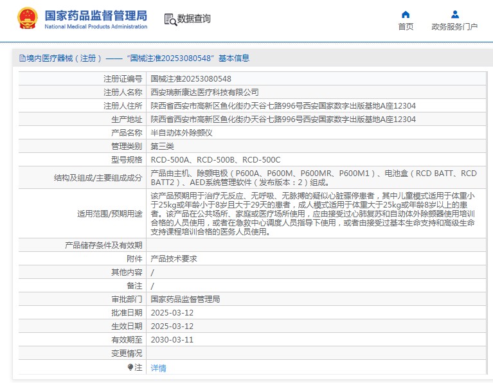Click product name 半自动体外除颤仪

181,133
